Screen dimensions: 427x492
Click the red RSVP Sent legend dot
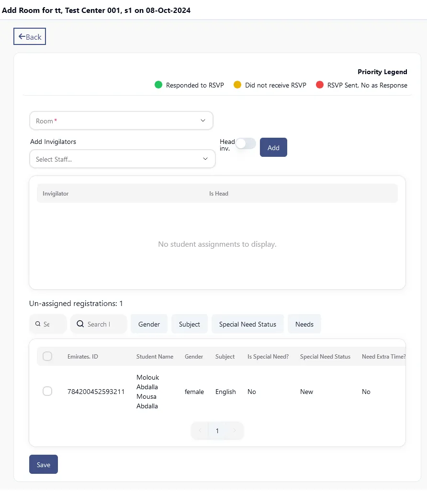(320, 85)
